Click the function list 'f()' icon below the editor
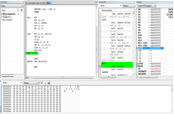This screenshot has width=174, height=114. click(x=27, y=78)
